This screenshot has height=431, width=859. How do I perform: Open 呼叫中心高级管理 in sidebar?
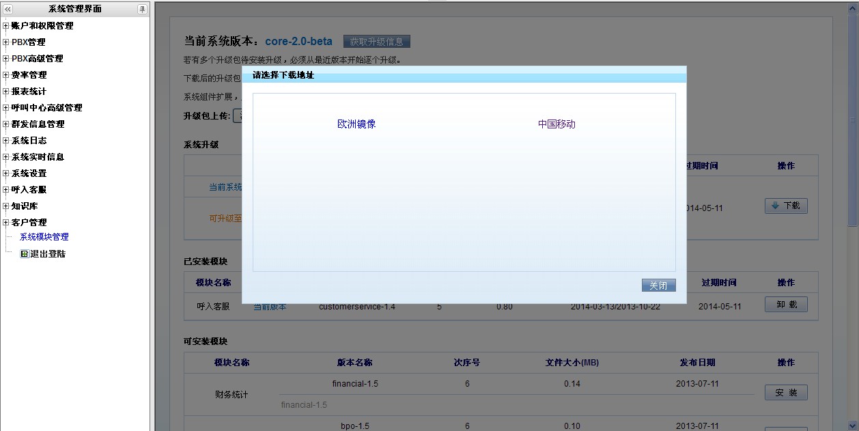point(46,108)
